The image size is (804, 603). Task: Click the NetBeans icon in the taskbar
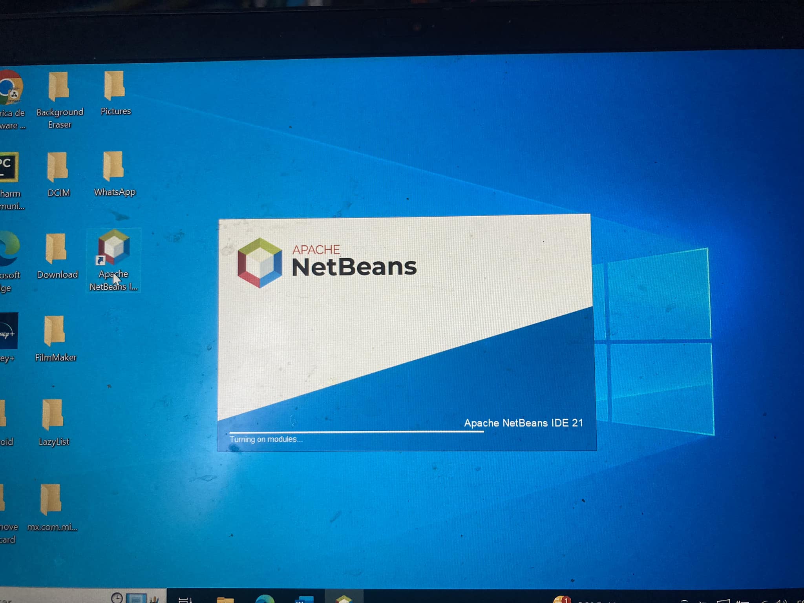pyautogui.click(x=344, y=598)
